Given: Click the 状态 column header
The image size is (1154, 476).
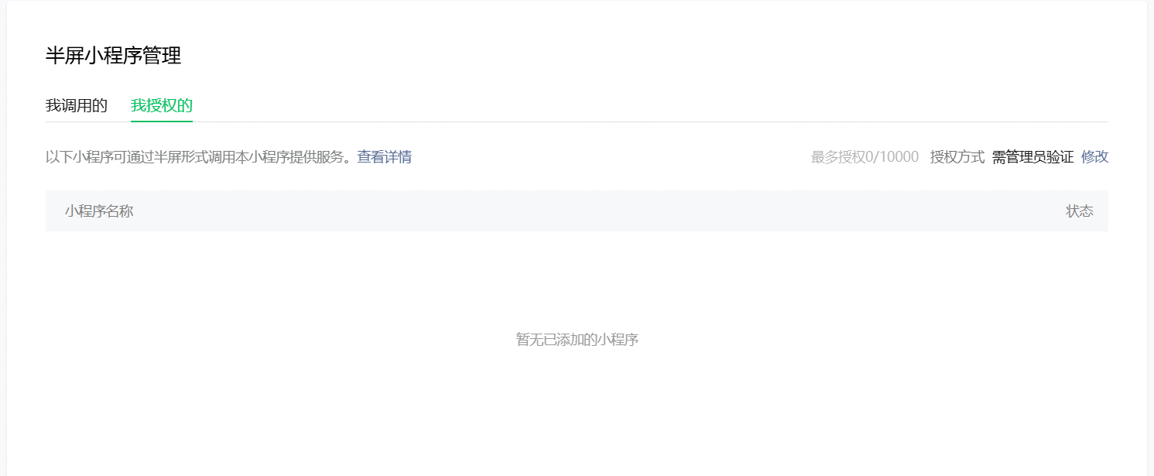Looking at the screenshot, I should tap(1080, 211).
